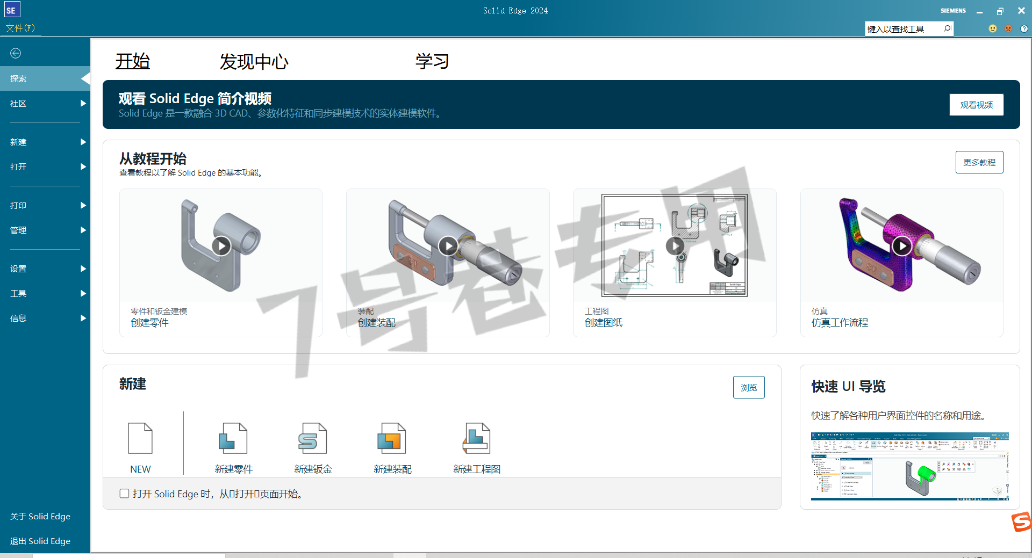Image resolution: width=1032 pixels, height=558 pixels.
Task: Select 探索 in the sidebar
Action: tap(45, 78)
